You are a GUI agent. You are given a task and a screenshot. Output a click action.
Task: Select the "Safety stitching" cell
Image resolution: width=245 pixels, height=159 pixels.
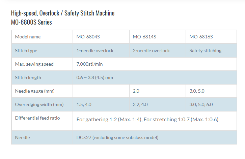206,51
